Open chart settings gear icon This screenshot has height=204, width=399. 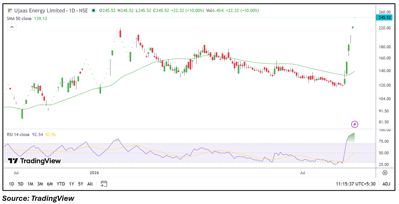(x=385, y=173)
